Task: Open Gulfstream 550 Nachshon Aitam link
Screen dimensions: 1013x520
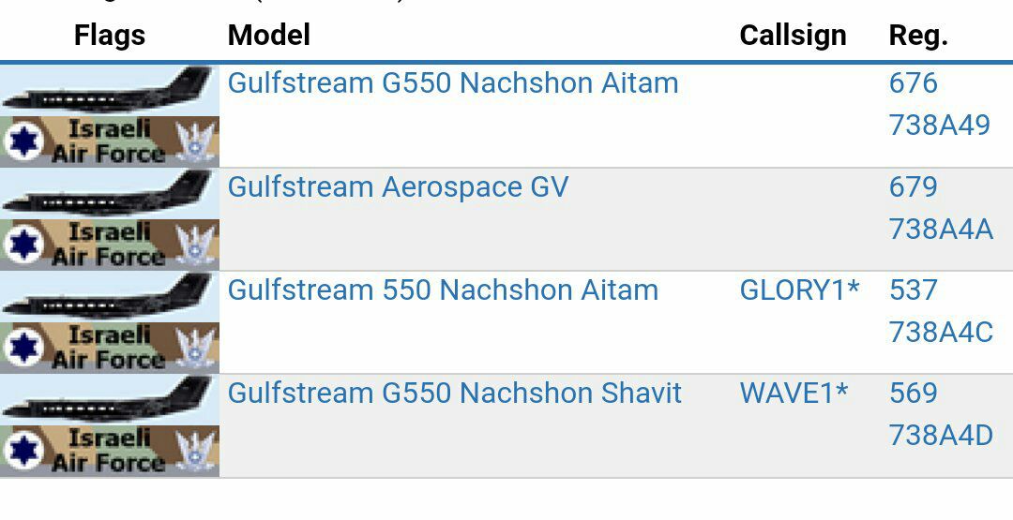Action: click(x=443, y=290)
